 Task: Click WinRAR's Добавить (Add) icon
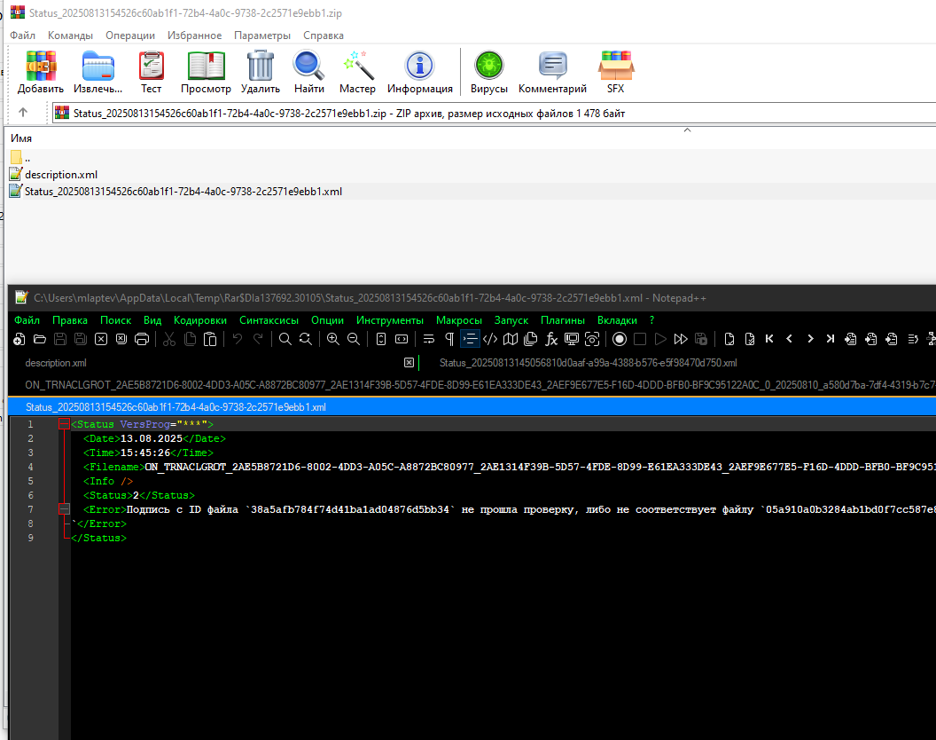[41, 66]
